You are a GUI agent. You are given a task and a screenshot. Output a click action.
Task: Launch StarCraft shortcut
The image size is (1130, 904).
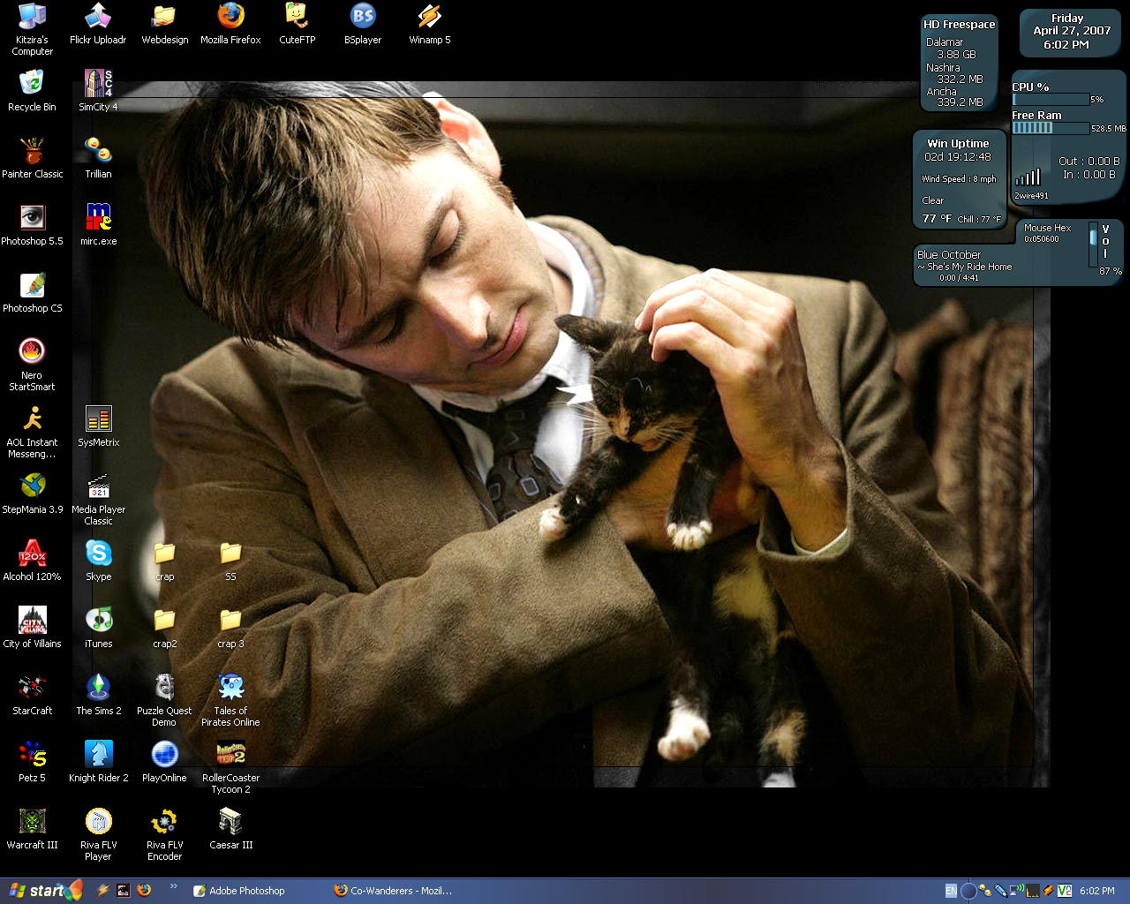[x=32, y=694]
